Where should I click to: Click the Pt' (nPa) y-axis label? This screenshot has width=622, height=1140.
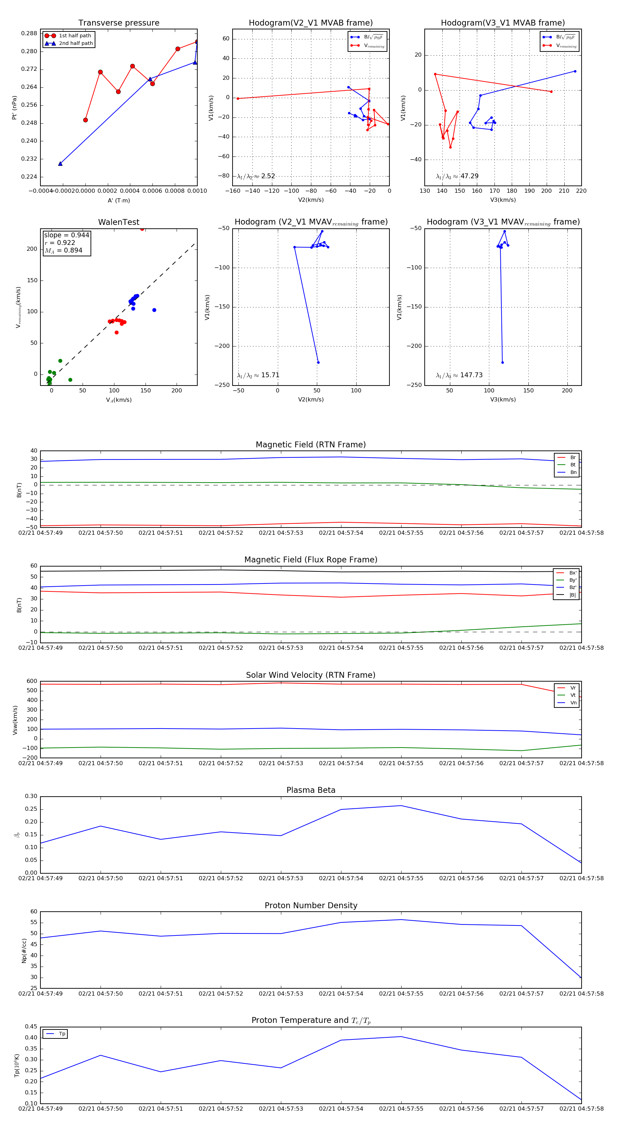pyautogui.click(x=15, y=107)
